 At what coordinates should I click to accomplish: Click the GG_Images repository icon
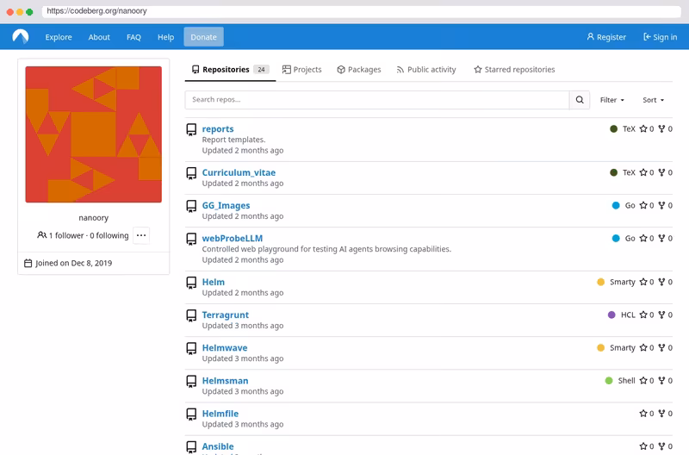pos(191,206)
